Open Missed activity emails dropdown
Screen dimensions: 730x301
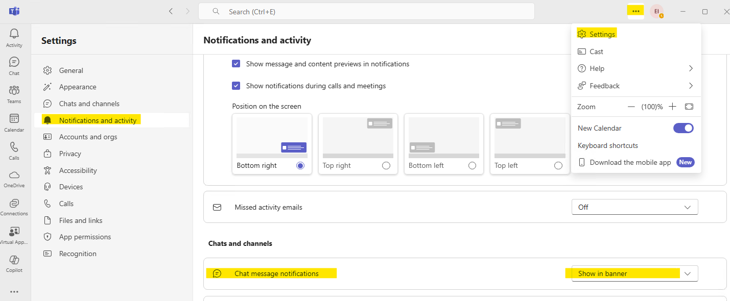(634, 207)
